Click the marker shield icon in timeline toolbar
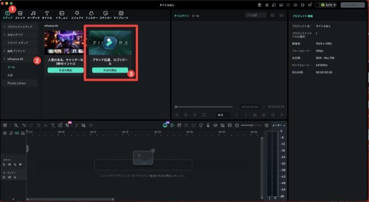Image resolution: width=369 pixels, height=202 pixels. [201, 125]
